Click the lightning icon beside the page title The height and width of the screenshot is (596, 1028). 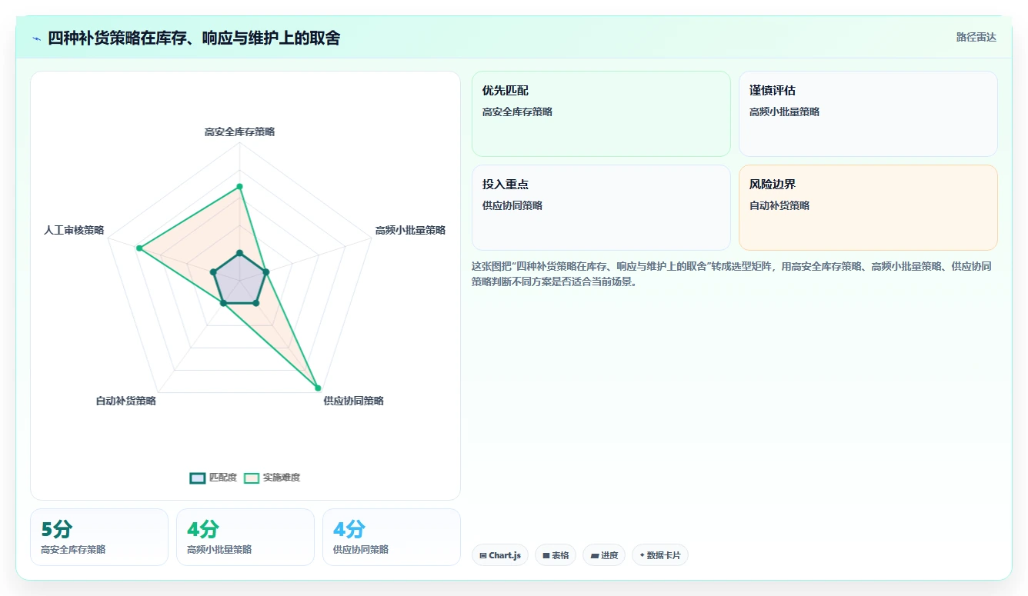point(36,38)
